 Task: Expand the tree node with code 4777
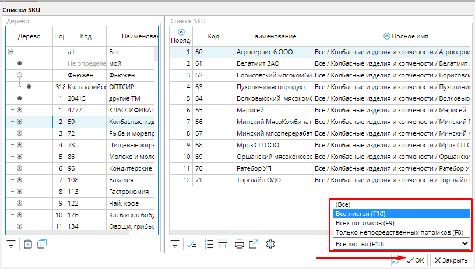pyautogui.click(x=19, y=110)
